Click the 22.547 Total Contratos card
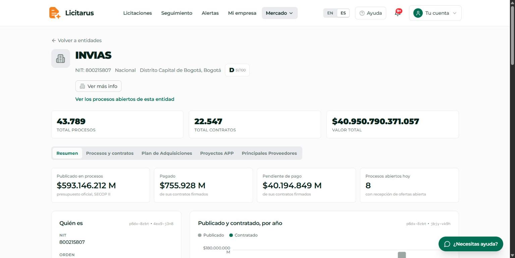 click(x=255, y=124)
